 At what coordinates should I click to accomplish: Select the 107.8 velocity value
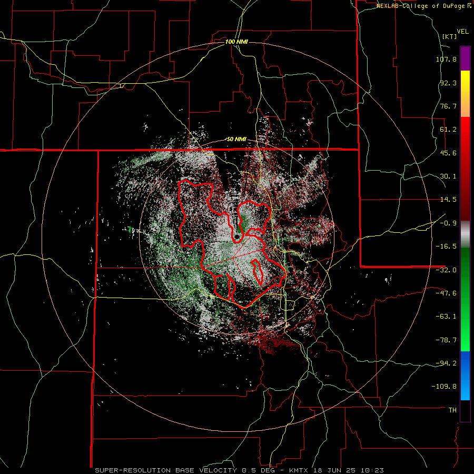[x=446, y=59]
